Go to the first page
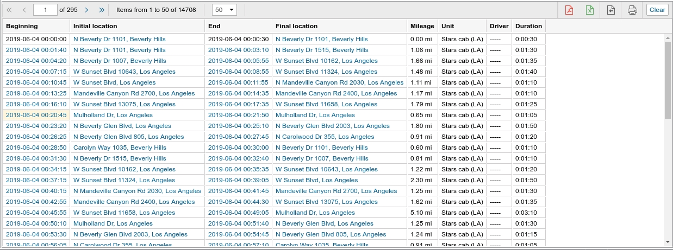The width and height of the screenshot is (673, 250). 9,10
